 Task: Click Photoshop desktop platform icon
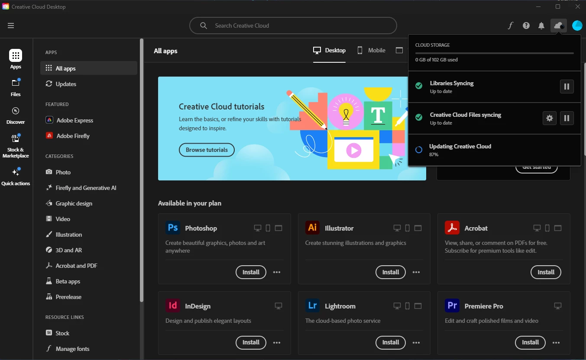(258, 228)
